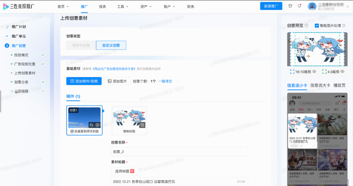Open the 财务 nav tab
353x186 pixels.
pos(191,6)
